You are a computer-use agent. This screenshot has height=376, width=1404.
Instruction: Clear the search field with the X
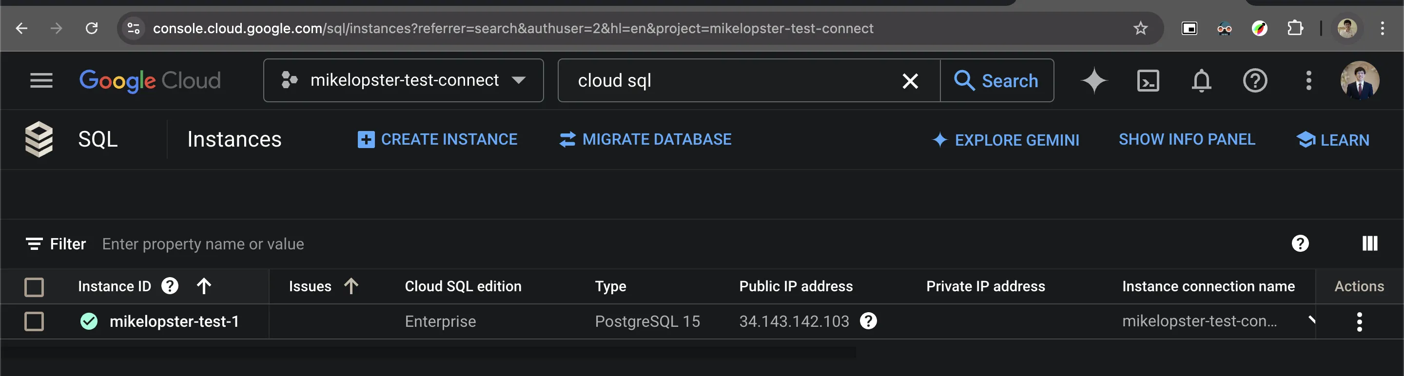(x=910, y=80)
